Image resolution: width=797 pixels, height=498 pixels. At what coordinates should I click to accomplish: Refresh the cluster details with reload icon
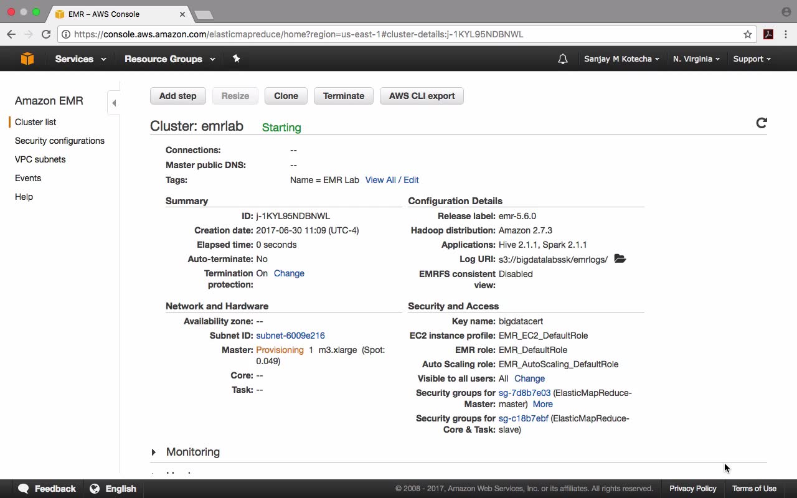coord(761,123)
